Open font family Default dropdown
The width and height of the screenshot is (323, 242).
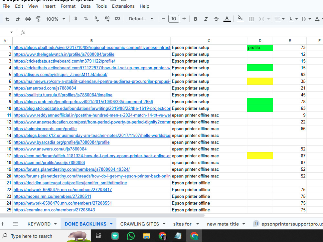coord(141,19)
